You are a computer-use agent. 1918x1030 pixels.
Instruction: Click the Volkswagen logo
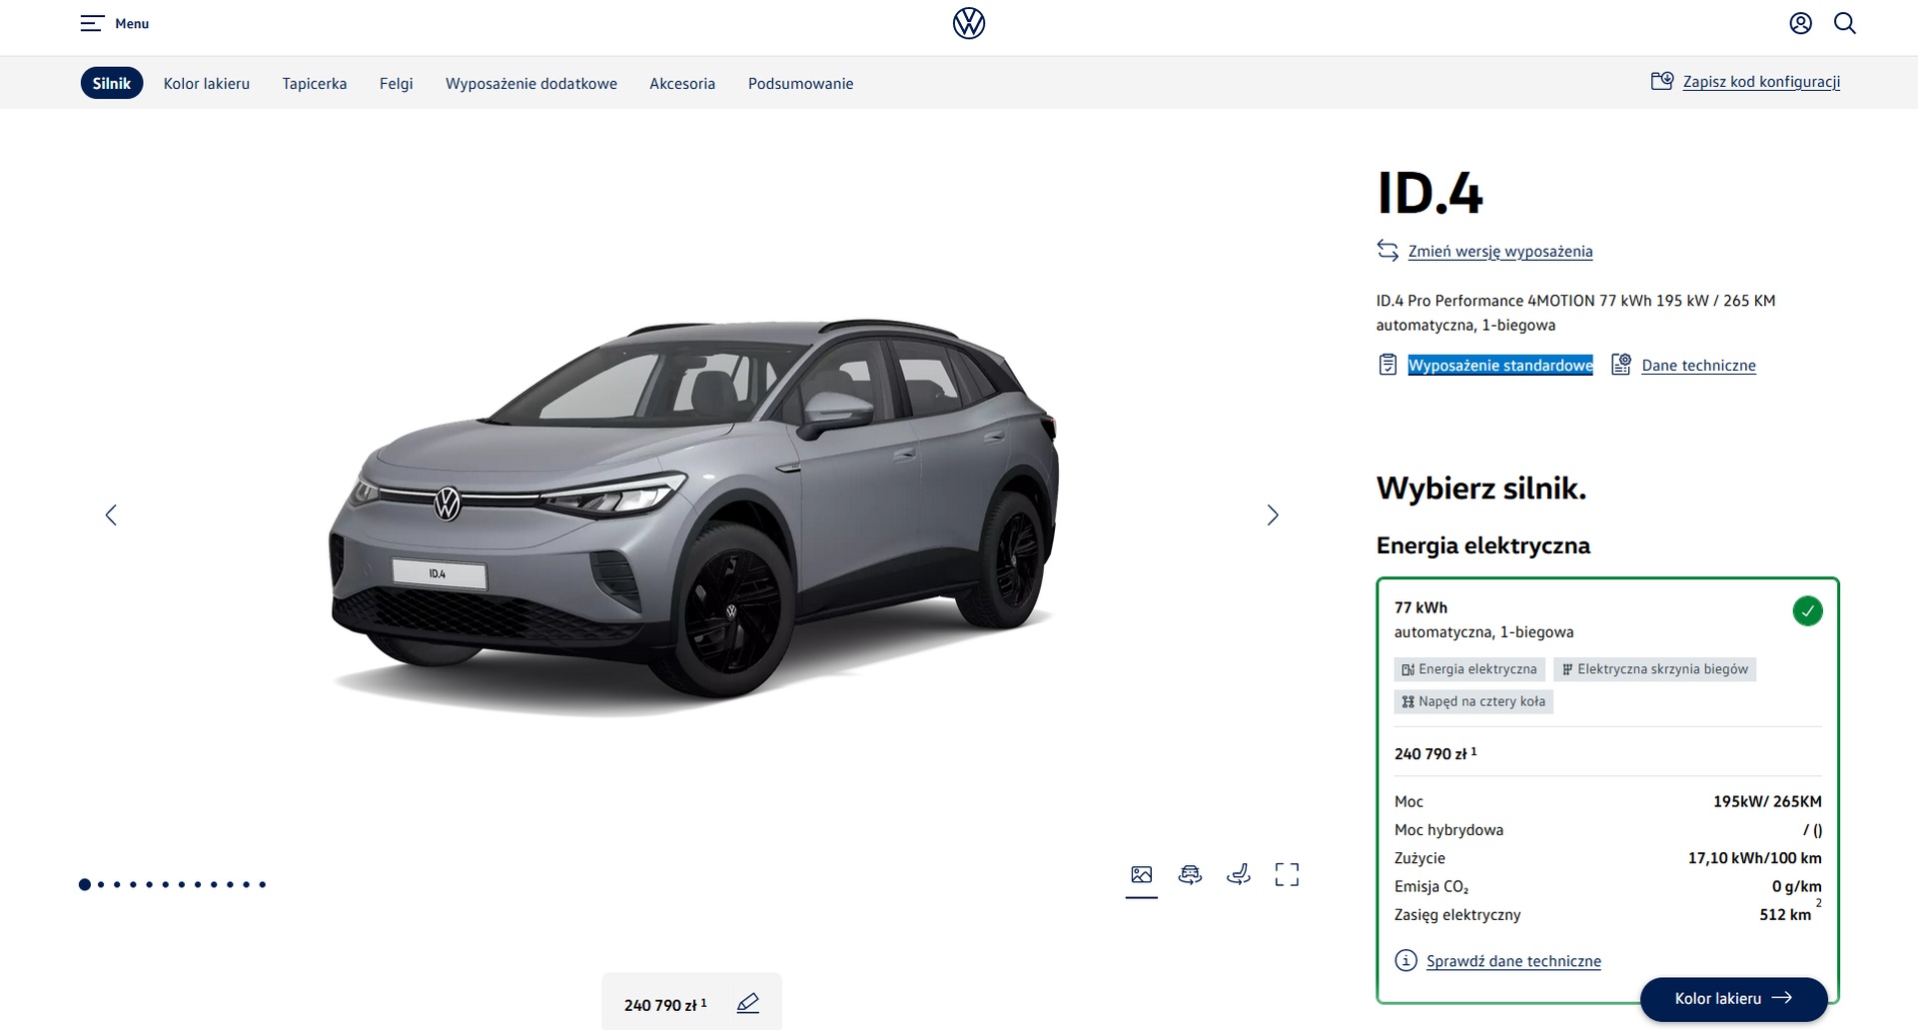coord(968,23)
